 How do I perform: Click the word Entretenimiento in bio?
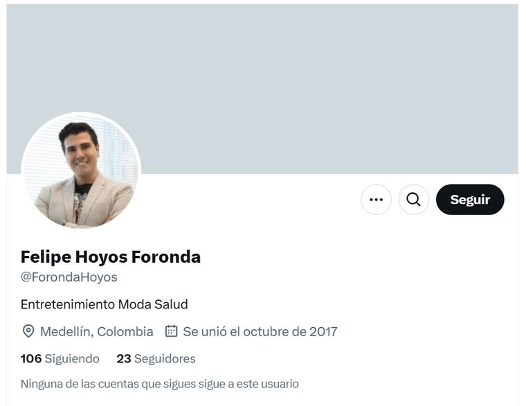[68, 304]
